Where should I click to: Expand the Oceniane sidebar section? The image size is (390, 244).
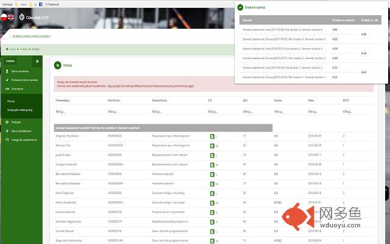17,88
